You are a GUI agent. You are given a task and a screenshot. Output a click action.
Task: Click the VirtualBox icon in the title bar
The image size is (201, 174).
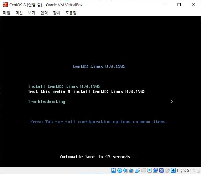point(5,5)
